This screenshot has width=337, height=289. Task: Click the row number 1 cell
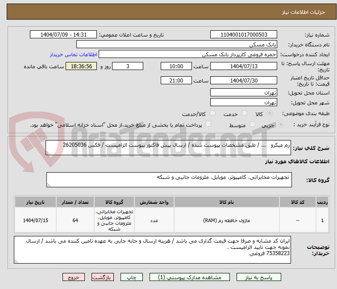click(322, 220)
